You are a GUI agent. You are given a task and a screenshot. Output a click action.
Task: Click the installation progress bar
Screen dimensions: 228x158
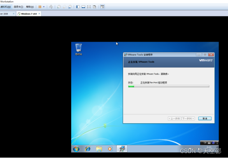pyautogui.click(x=169, y=86)
